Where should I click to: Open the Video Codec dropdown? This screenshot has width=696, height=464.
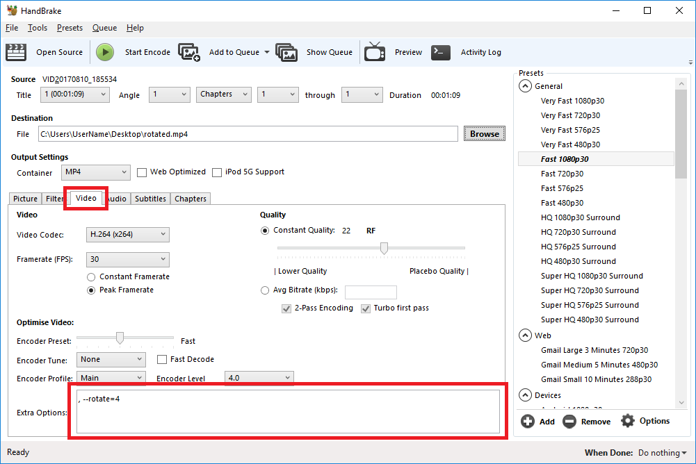pos(128,235)
